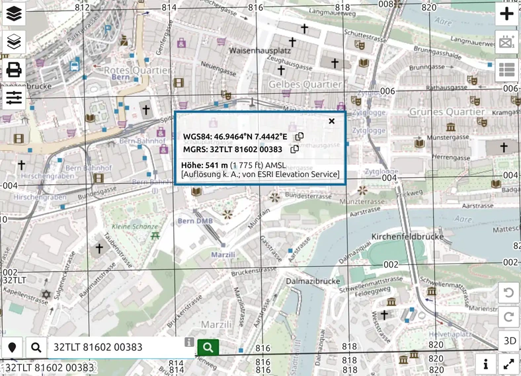
Task: Click the museum icon on Münstergasse
Action: click(x=450, y=127)
